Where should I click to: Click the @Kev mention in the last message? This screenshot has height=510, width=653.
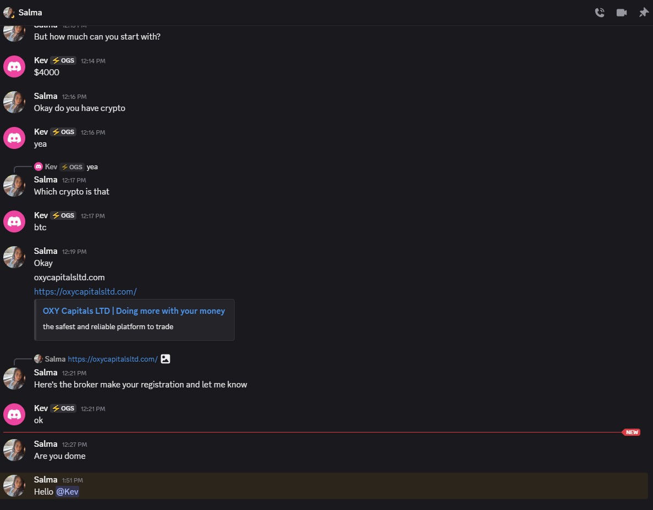(68, 491)
